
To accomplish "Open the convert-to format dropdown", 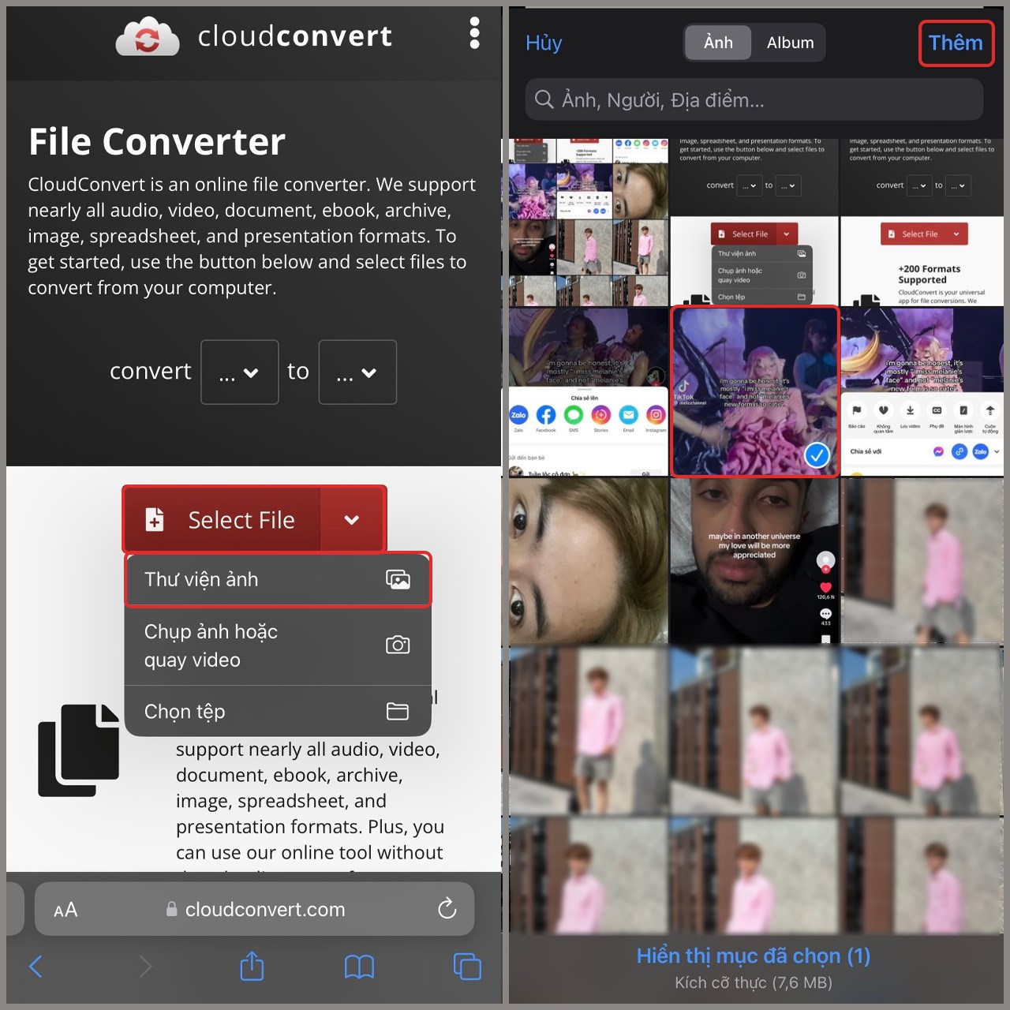I will 357,372.
